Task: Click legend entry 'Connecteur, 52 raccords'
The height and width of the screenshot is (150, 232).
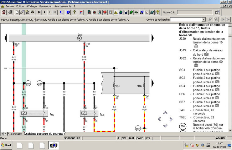Action: 204,119
